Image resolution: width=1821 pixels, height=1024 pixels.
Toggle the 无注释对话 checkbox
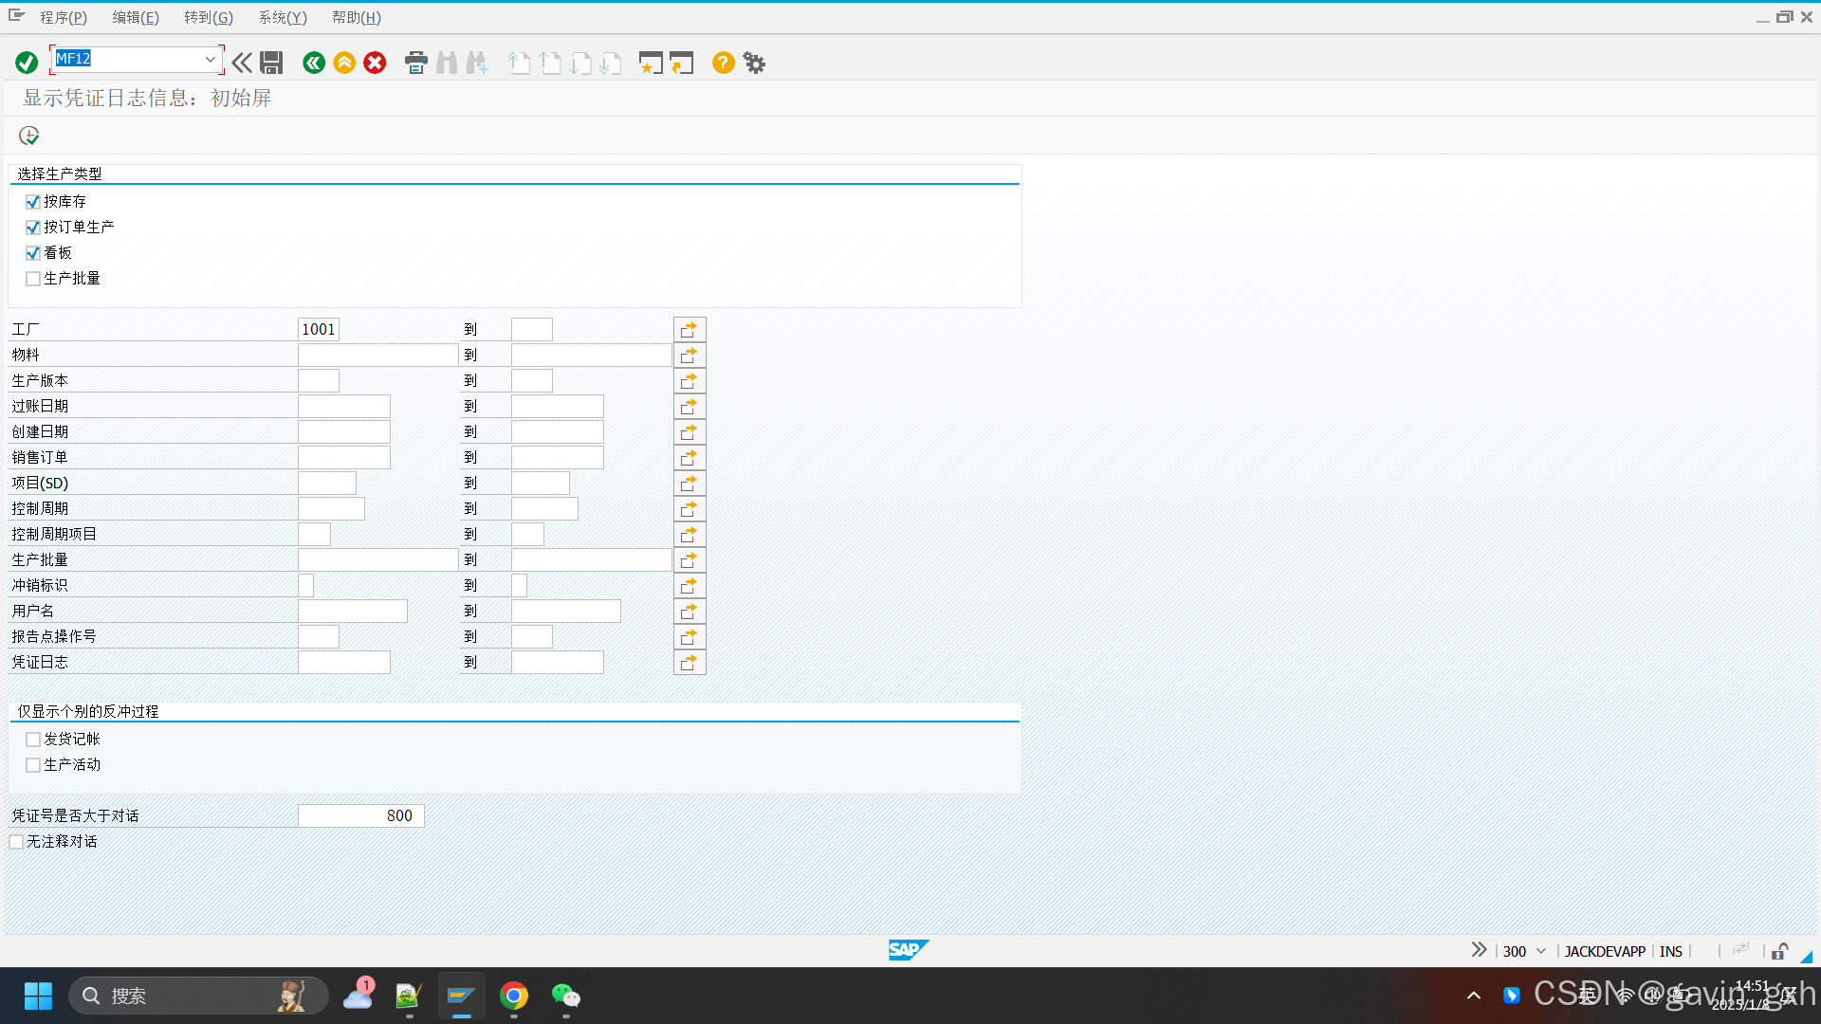(x=16, y=842)
